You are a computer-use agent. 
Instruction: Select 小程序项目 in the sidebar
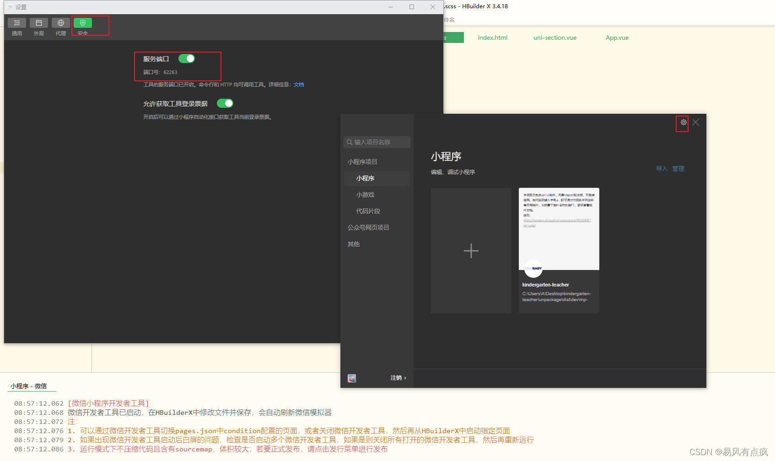click(x=362, y=162)
